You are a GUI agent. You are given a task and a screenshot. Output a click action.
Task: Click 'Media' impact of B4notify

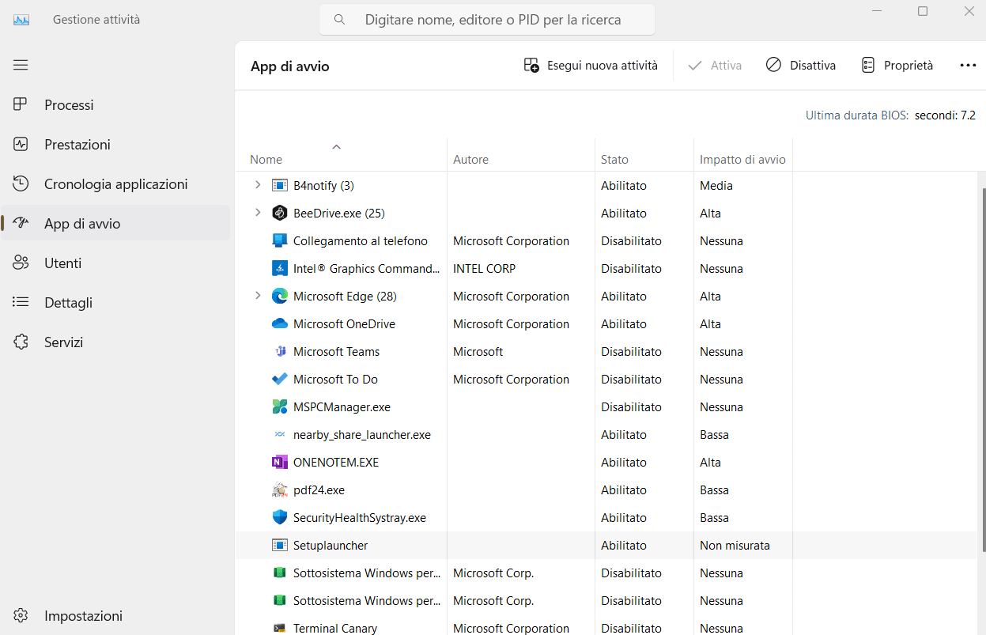tap(716, 186)
